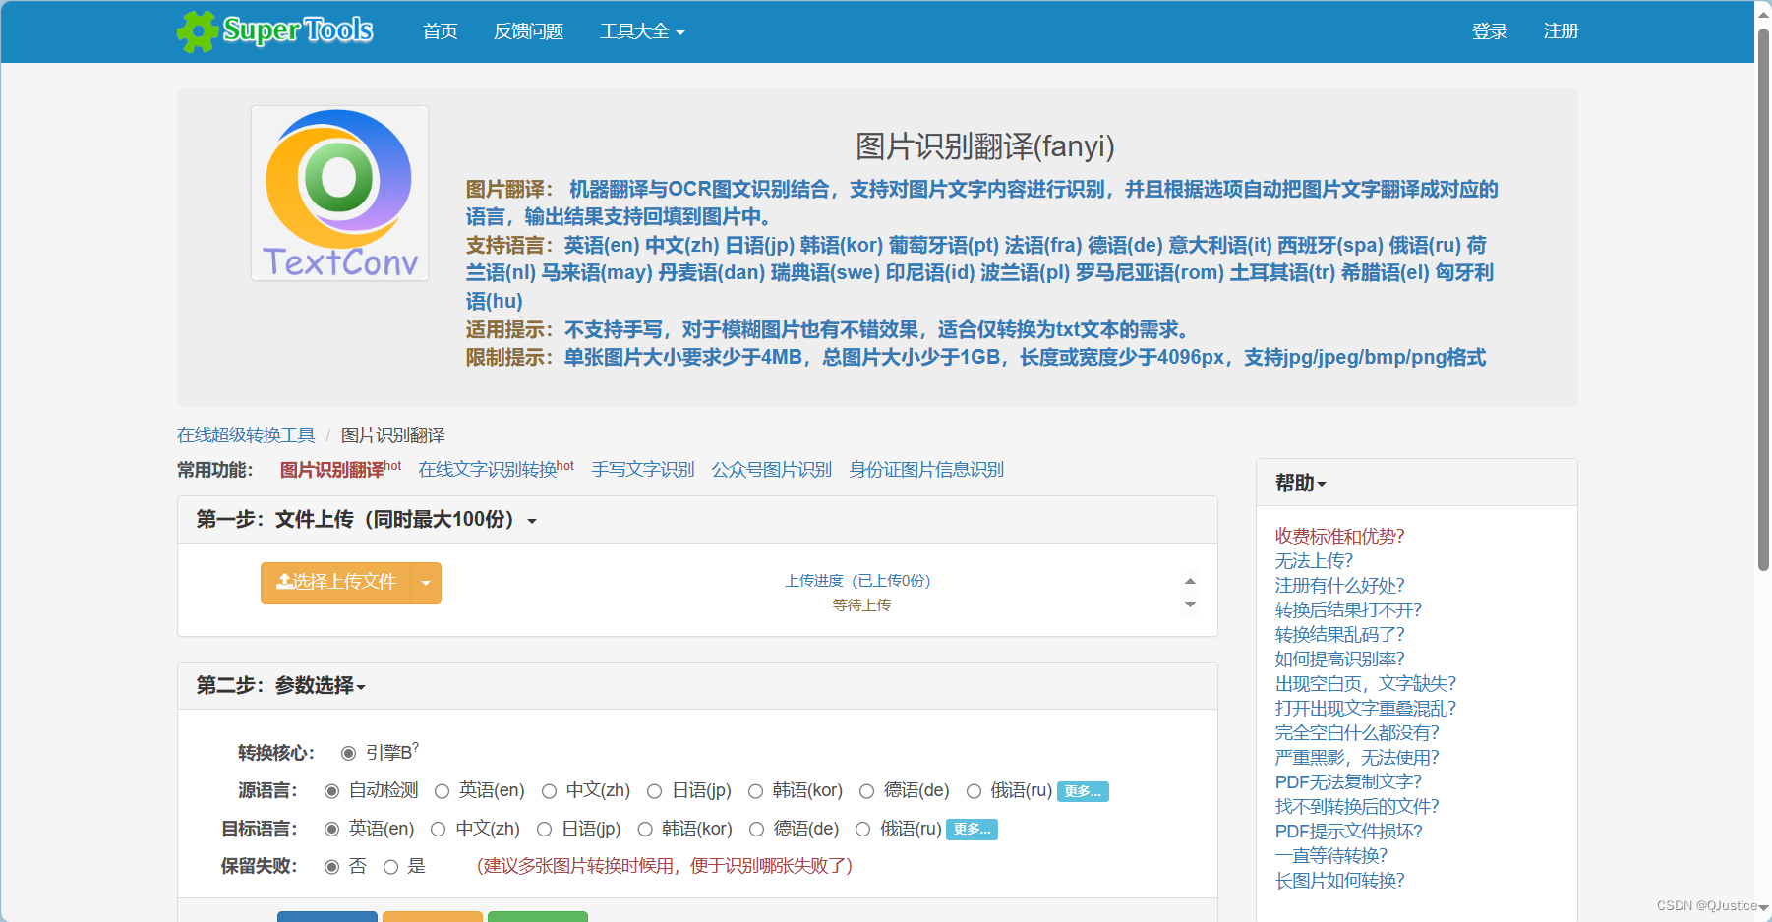
Task: Click the TextConv logo image
Action: (338, 193)
